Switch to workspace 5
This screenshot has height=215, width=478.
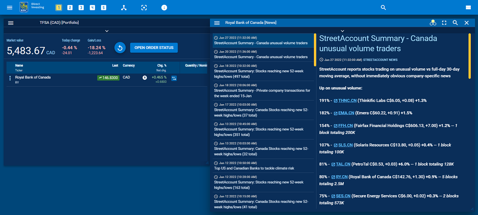(x=104, y=8)
